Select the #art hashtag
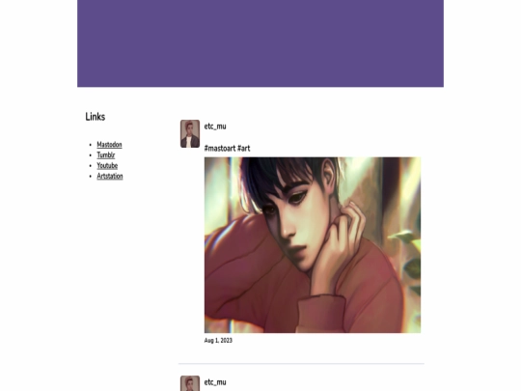Viewport: 521px width, 391px height. click(243, 149)
